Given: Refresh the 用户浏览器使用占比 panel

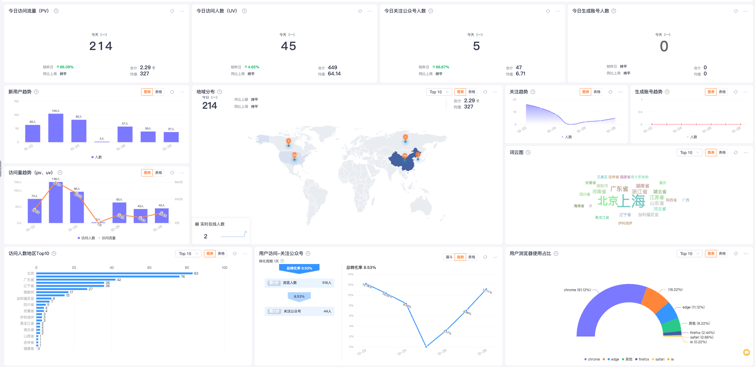Looking at the screenshot, I should pos(736,254).
